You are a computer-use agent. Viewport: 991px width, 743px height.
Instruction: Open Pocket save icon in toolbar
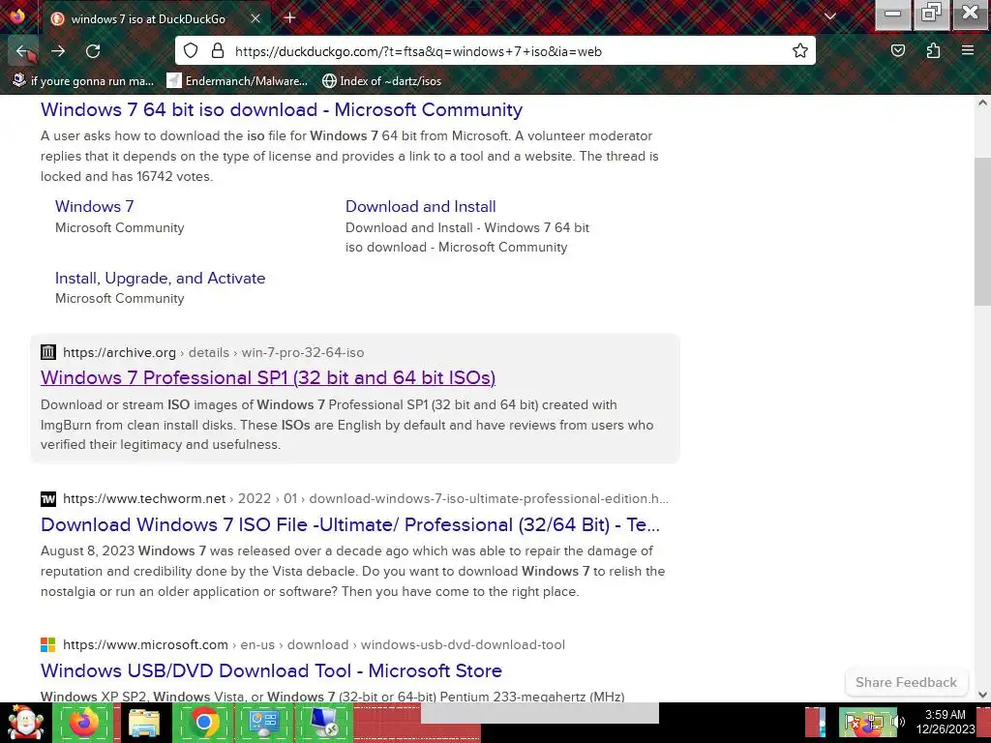pos(897,50)
